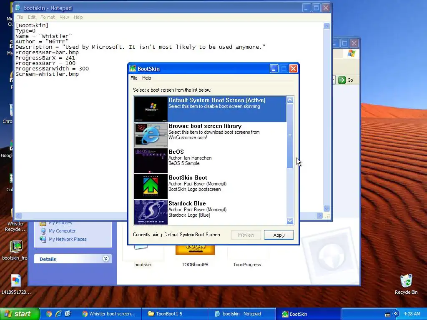Screen dimensions: 427x320
Task: Open the Edit menu in Notepad
Action: tap(32, 17)
